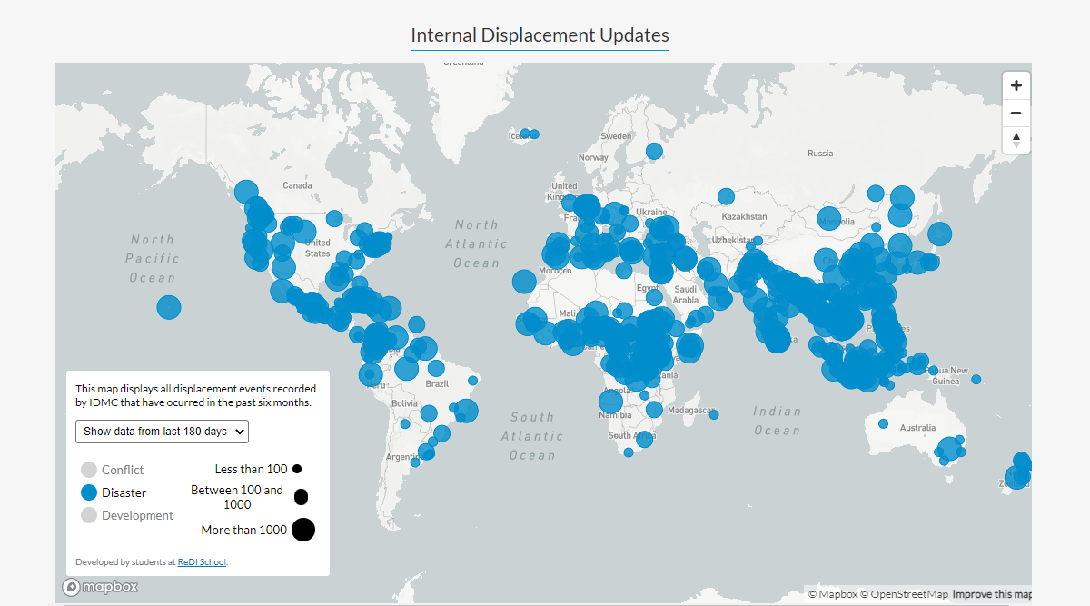The height and width of the screenshot is (606, 1090).
Task: Click the disaster marker on Madagascar's east coast
Action: (714, 415)
